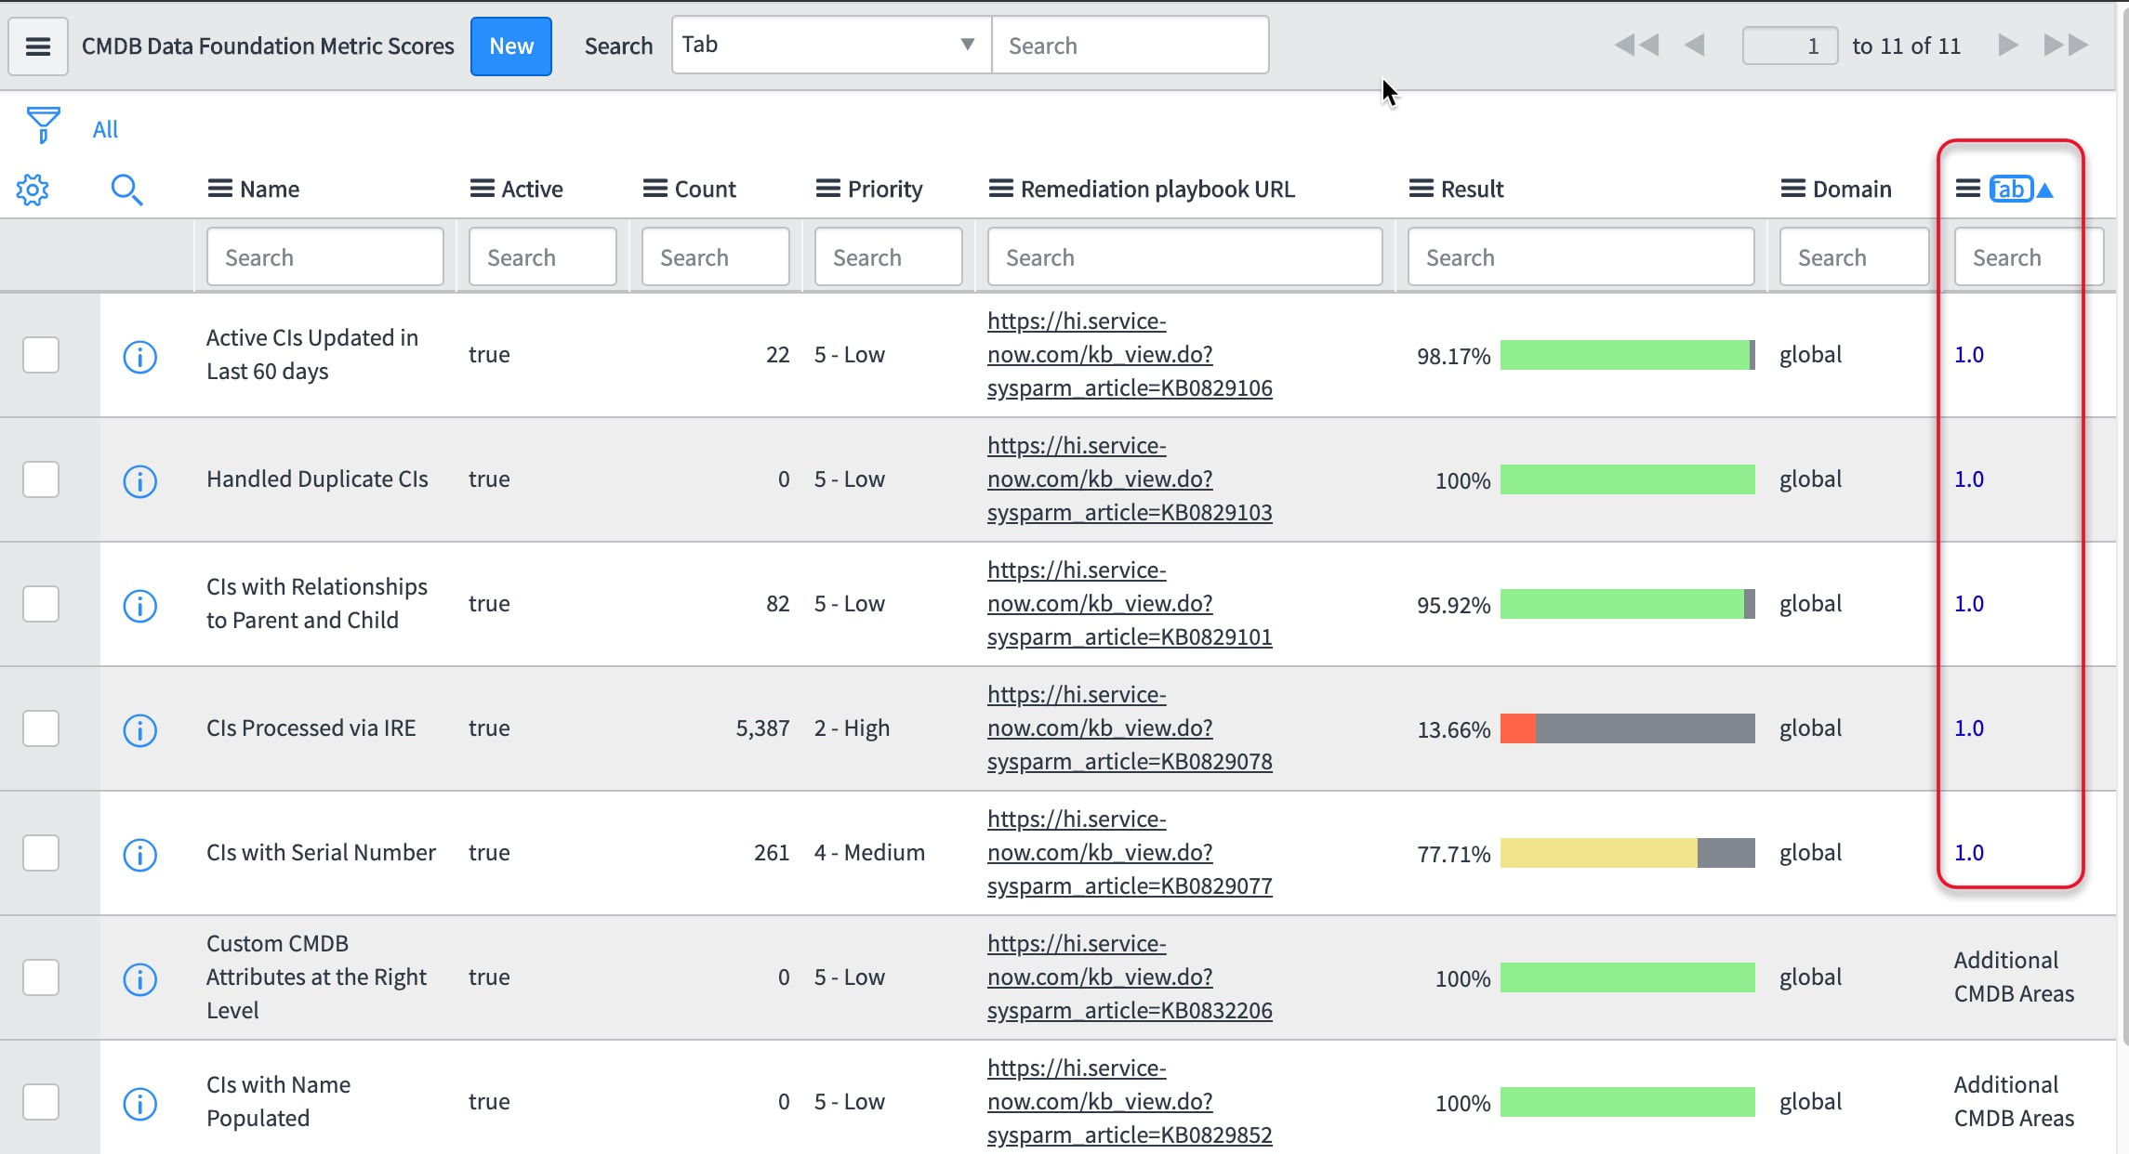Click the 13.66% result progress bar
The width and height of the screenshot is (2129, 1154).
pos(1627,728)
